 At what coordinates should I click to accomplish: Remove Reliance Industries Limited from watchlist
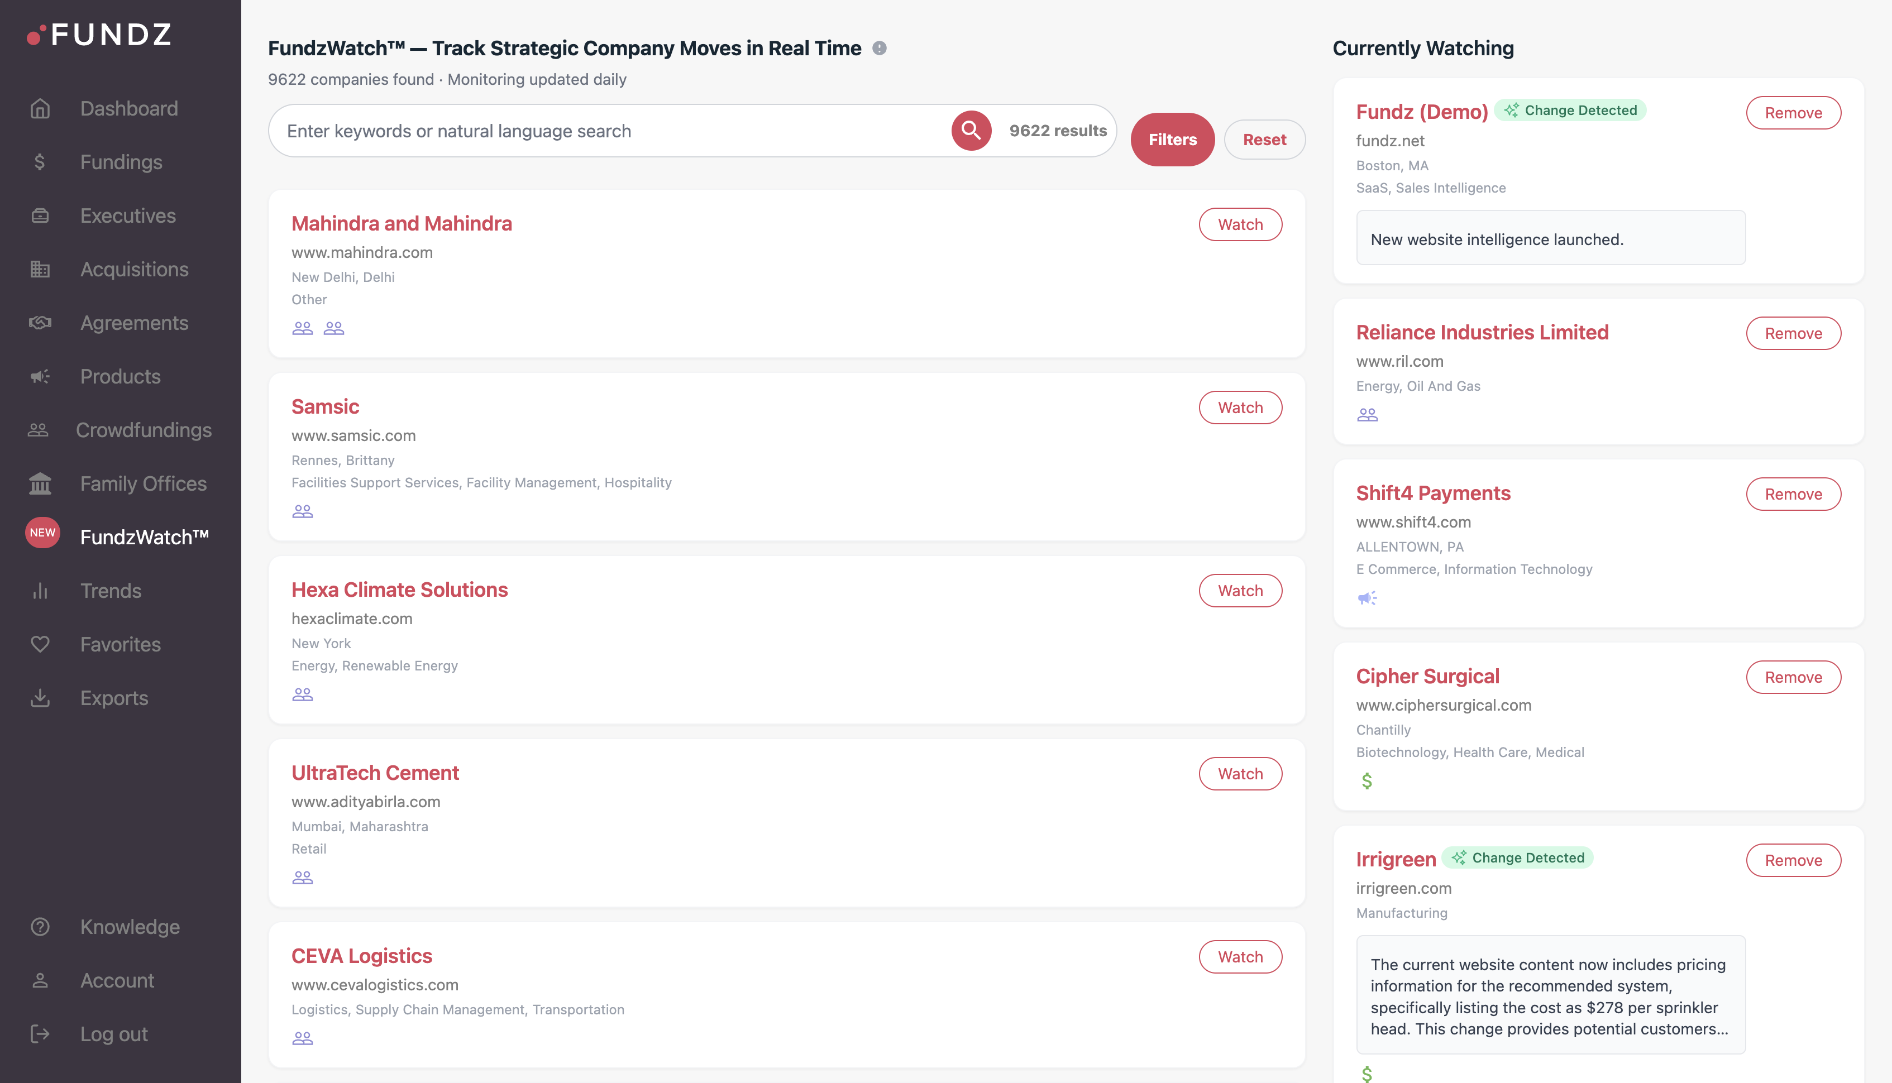click(1793, 333)
